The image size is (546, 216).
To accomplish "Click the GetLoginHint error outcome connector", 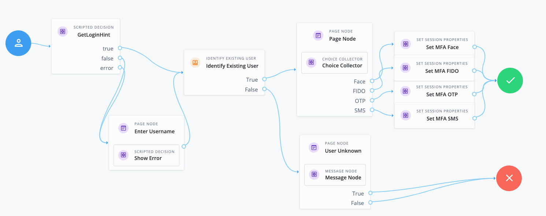I will 120,68.
